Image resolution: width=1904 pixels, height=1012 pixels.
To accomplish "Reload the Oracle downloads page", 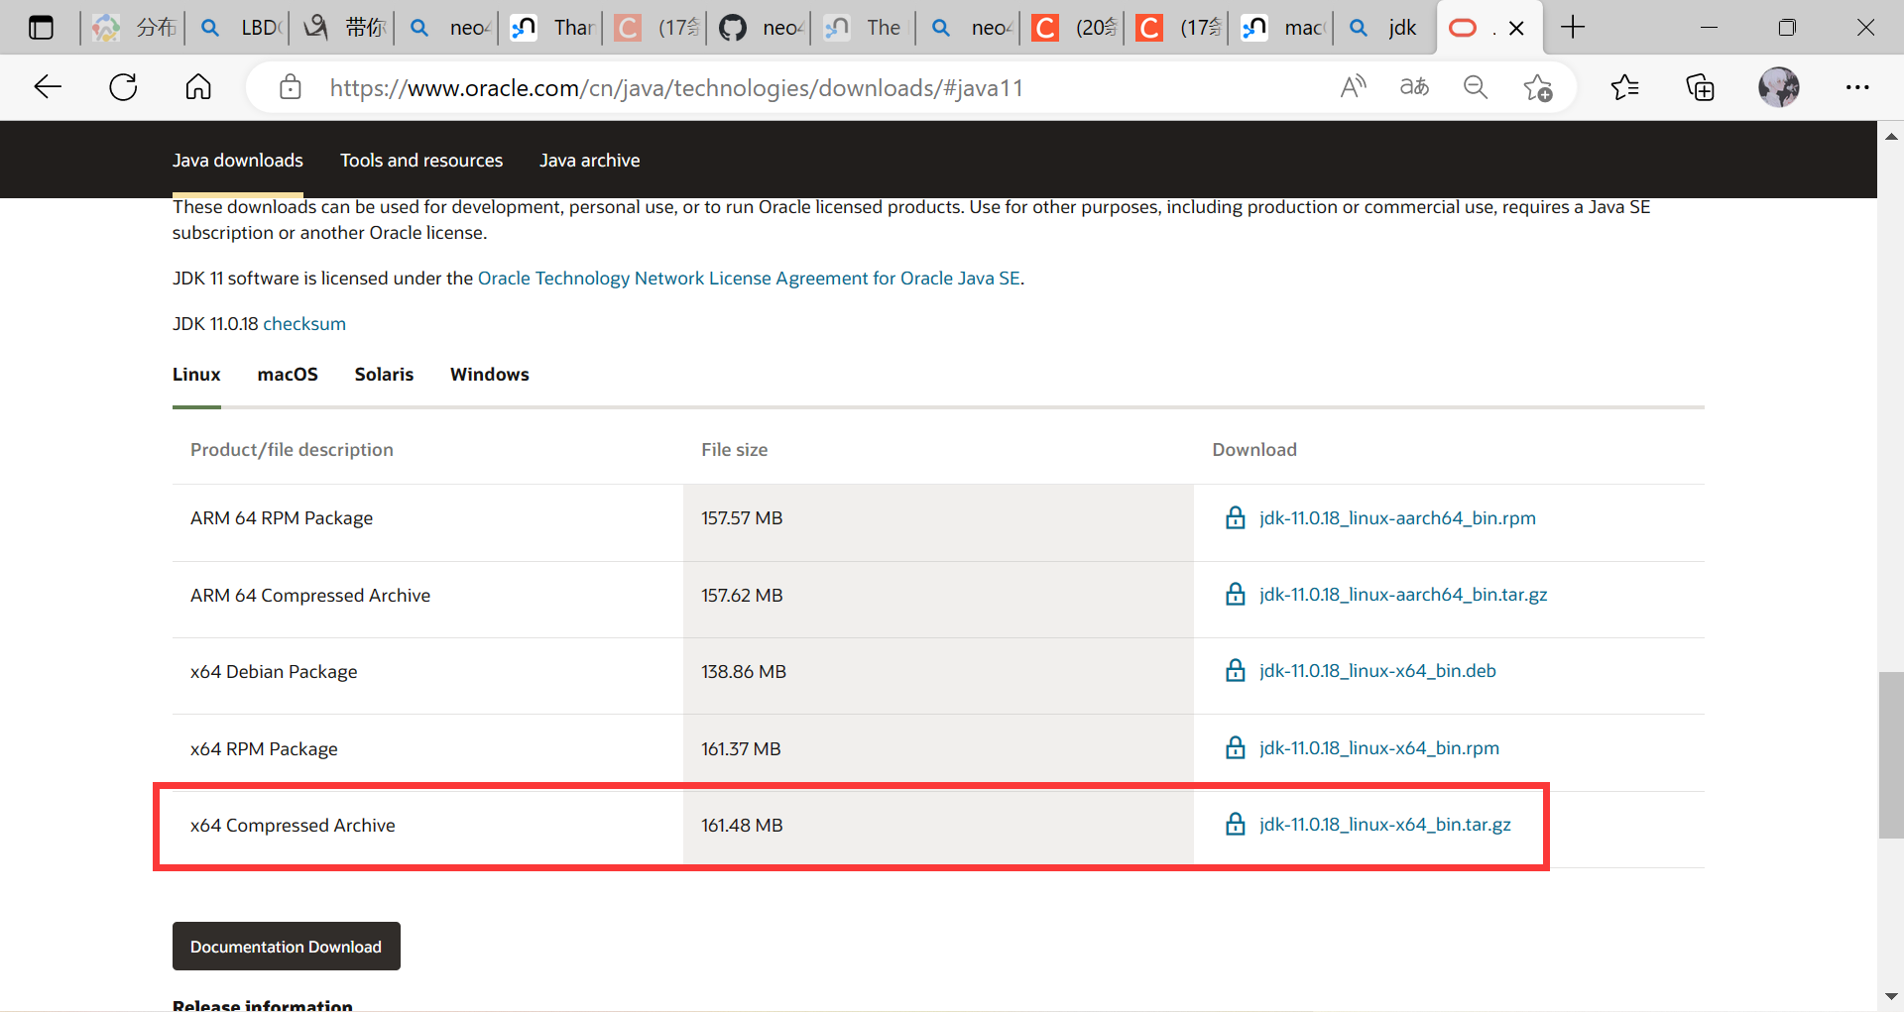I will point(123,87).
